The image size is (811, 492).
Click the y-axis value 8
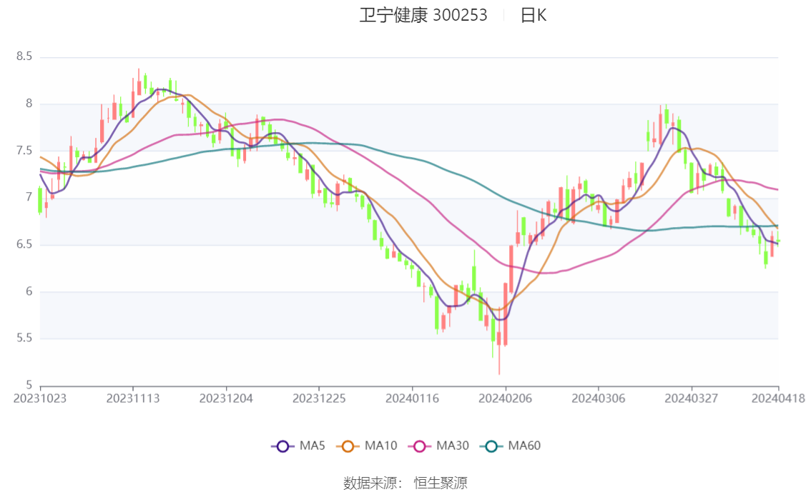coord(29,104)
